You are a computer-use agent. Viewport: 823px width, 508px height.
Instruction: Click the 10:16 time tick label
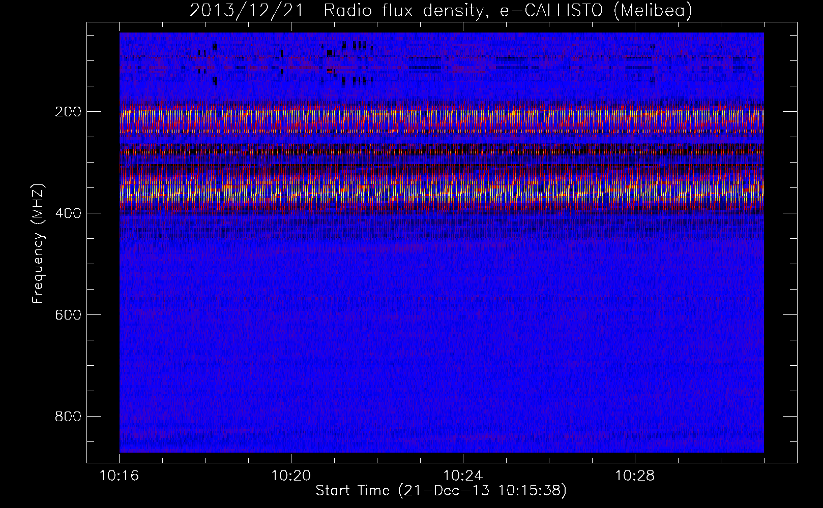119,476
